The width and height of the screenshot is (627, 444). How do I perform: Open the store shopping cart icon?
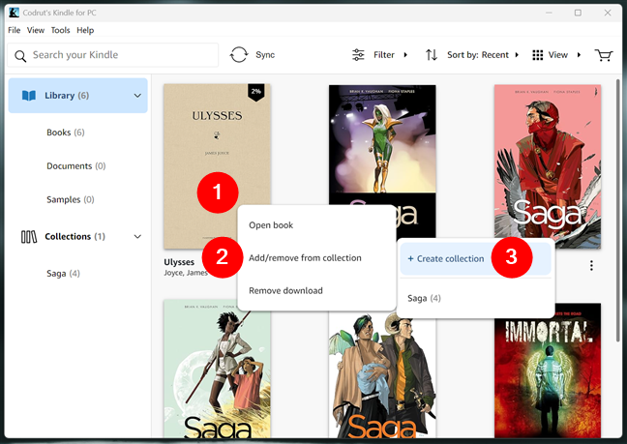(x=604, y=55)
